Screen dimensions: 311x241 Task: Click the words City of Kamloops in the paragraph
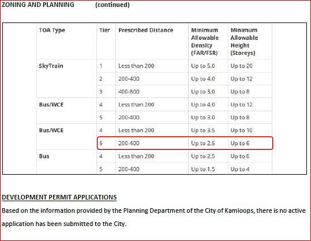coord(229,210)
